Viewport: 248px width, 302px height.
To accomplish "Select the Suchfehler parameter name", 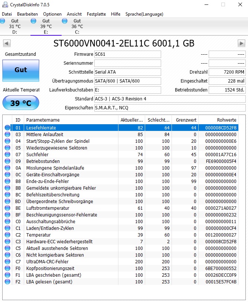I will [x=37, y=154].
